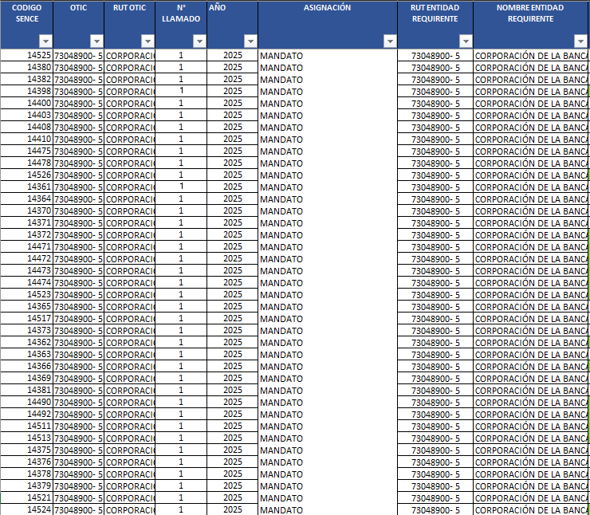
Task: Select the NOMBRE ENTIDAD cell in row 14408
Action: tap(531, 128)
